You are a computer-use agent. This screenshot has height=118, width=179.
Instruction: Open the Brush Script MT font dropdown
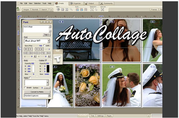[49, 41]
